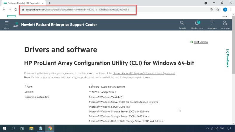
Task: Click the Drivers and software heading
Action: coord(61,50)
